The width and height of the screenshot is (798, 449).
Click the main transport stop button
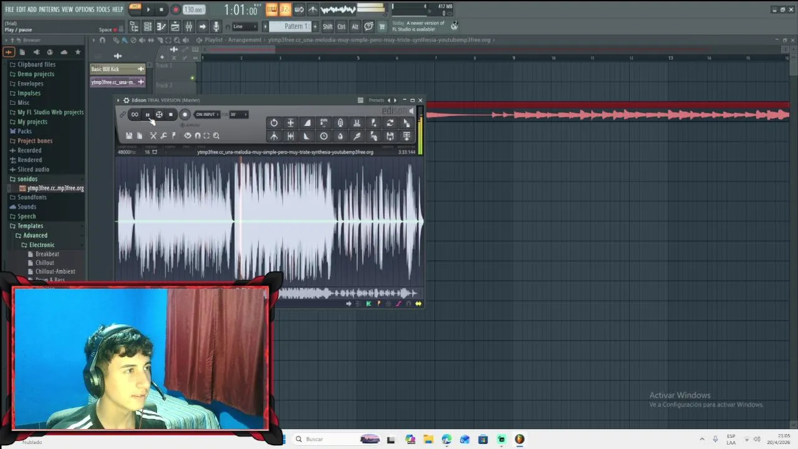pyautogui.click(x=161, y=9)
